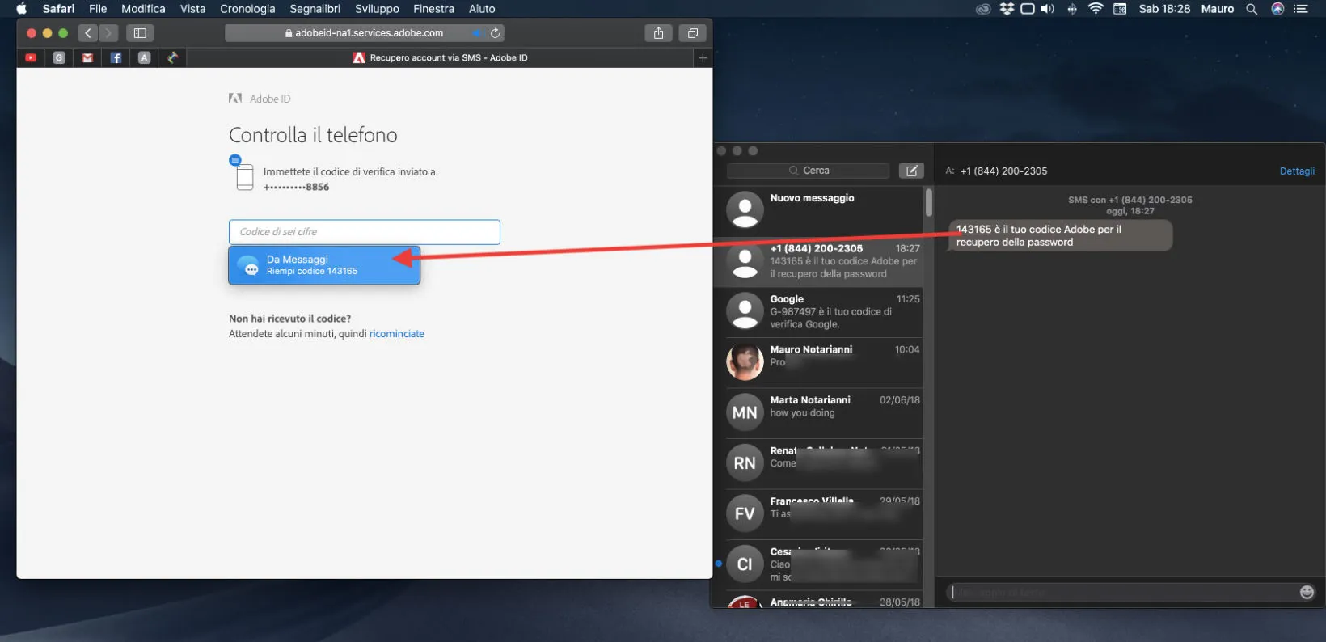This screenshot has height=642, width=1326.
Task: Select the 'Recupero account via SMS' tab
Action: 441,57
